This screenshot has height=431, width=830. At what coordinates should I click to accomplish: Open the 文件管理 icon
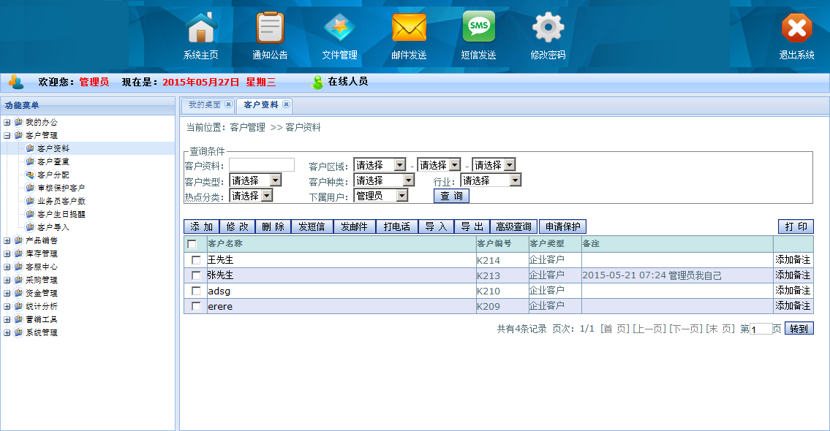(339, 28)
